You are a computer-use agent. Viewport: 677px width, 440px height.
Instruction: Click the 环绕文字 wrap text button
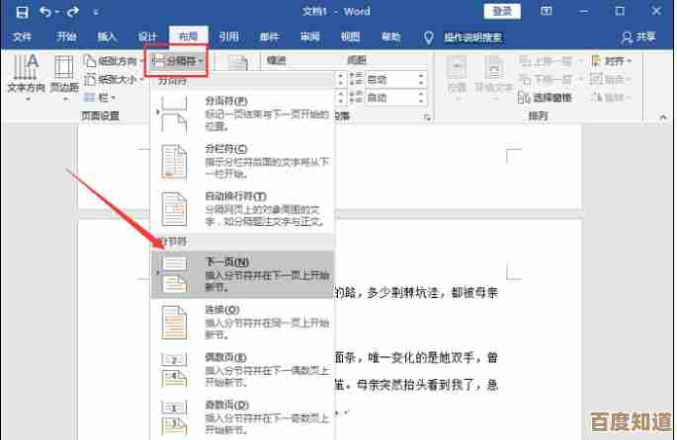[x=494, y=78]
